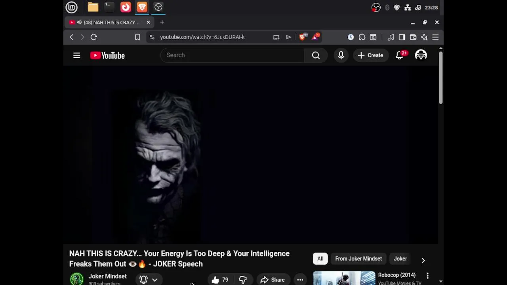
Task: Dislike this video
Action: (x=243, y=279)
